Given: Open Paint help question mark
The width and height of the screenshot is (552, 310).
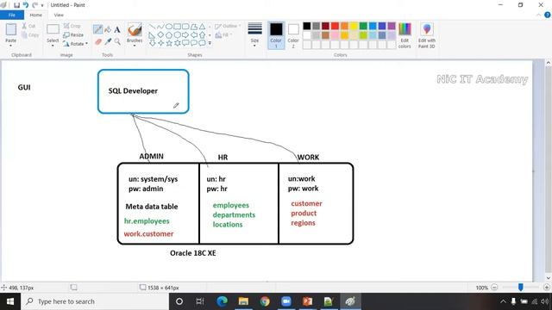Looking at the screenshot, I should (x=548, y=15).
